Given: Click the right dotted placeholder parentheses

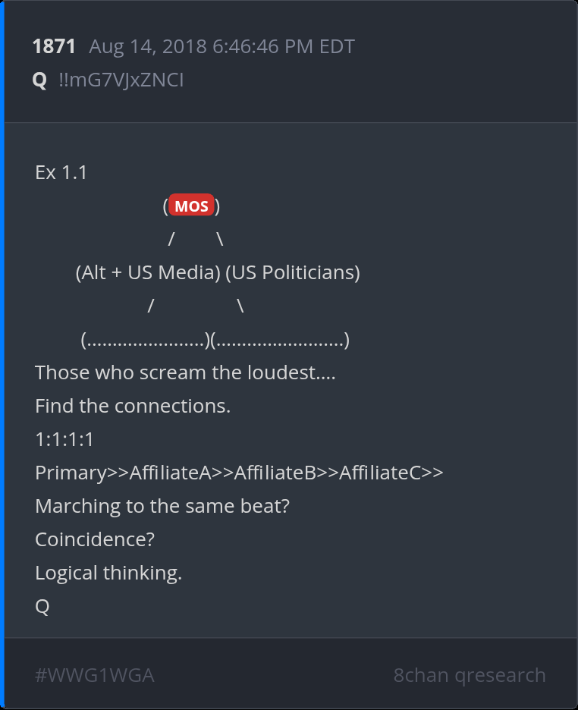Looking at the screenshot, I should pyautogui.click(x=280, y=340).
